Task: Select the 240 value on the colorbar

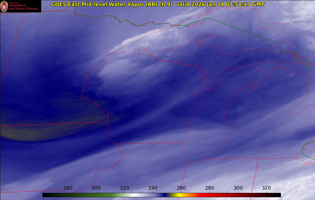Action: point(153,188)
